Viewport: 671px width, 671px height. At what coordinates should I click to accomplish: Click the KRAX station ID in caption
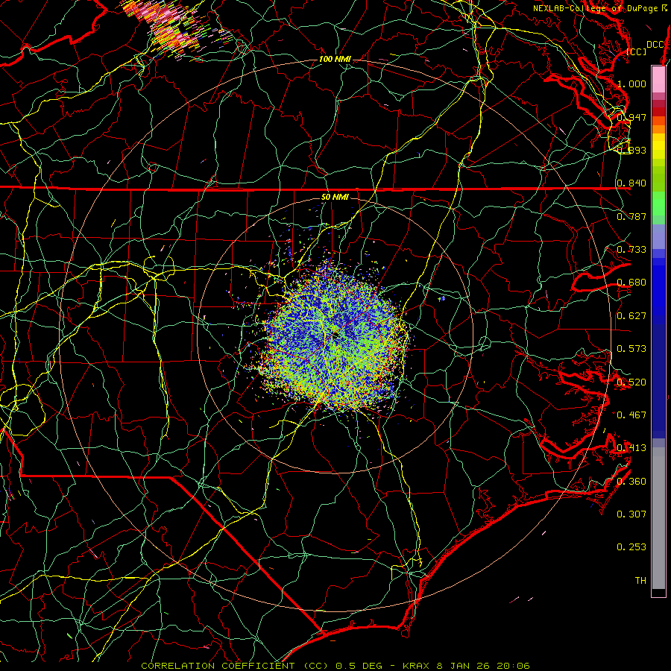(417, 666)
